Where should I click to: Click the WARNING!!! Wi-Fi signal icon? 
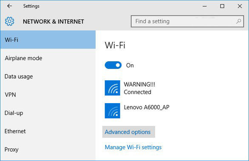click(113, 88)
